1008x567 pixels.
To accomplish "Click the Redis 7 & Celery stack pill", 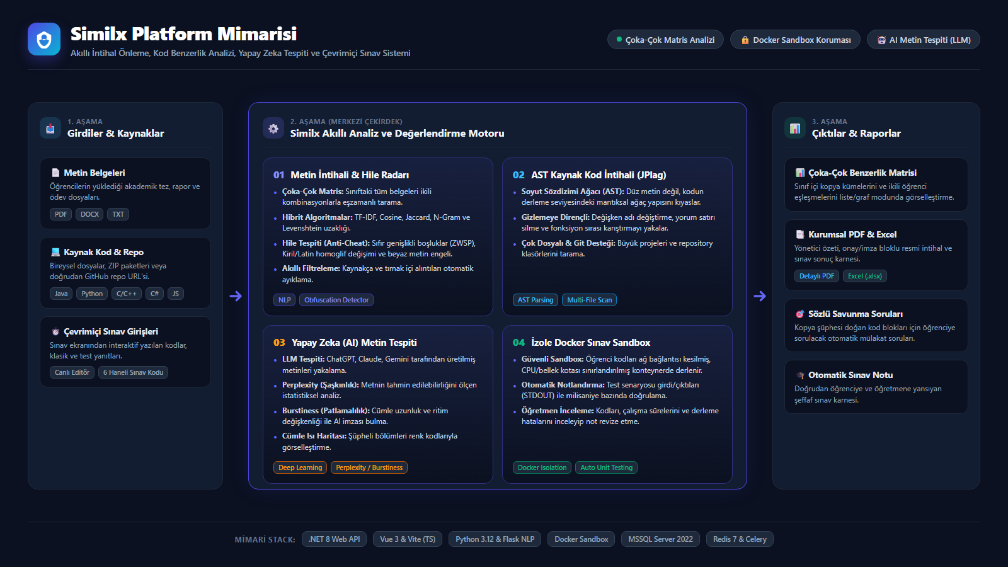I will pos(740,539).
